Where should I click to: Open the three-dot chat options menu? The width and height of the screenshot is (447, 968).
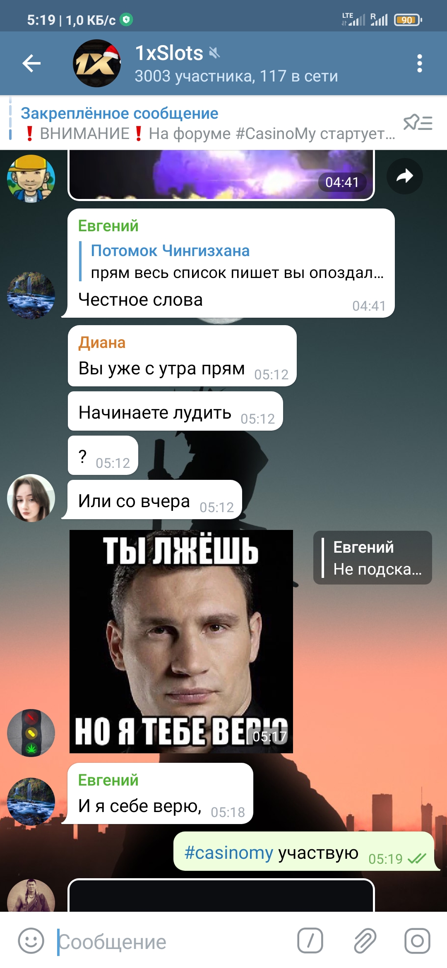[420, 63]
